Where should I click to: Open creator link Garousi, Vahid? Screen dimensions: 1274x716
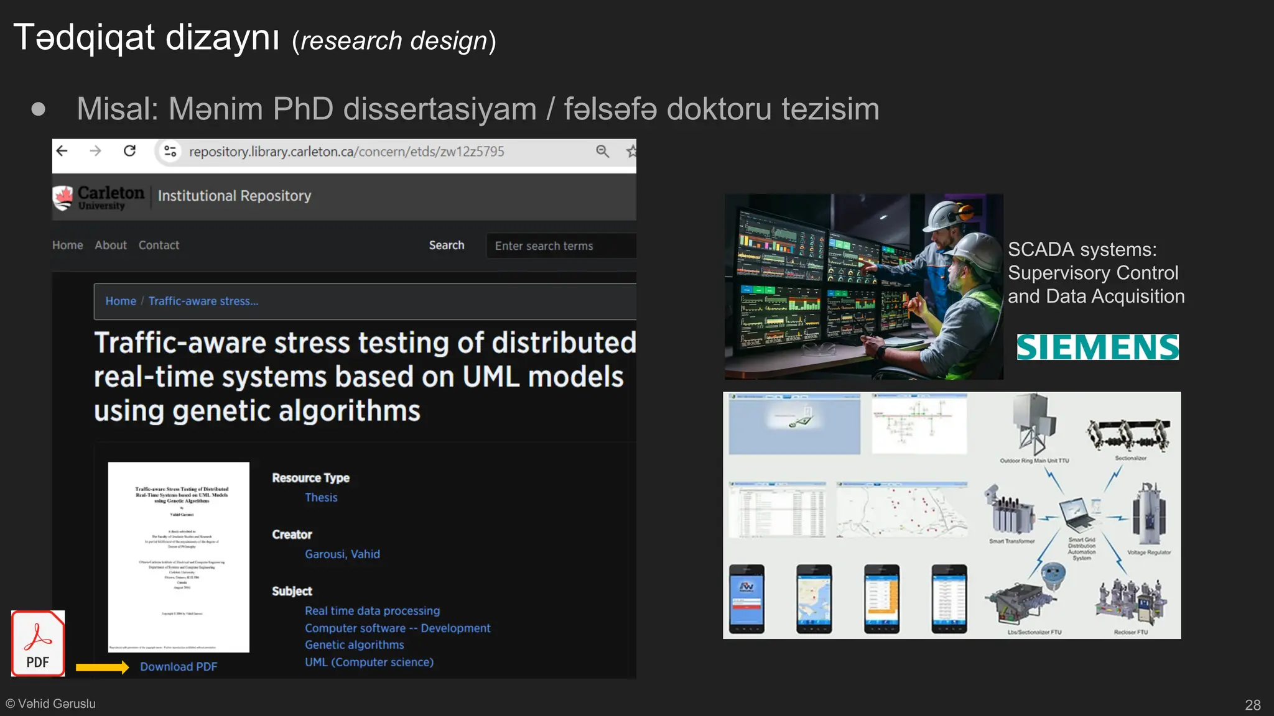[342, 554]
